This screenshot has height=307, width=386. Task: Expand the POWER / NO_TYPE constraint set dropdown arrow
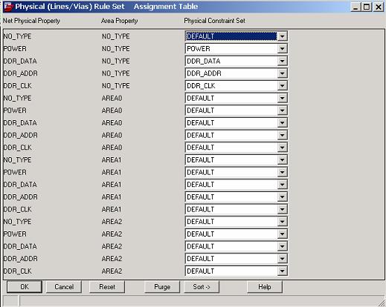[x=282, y=49]
